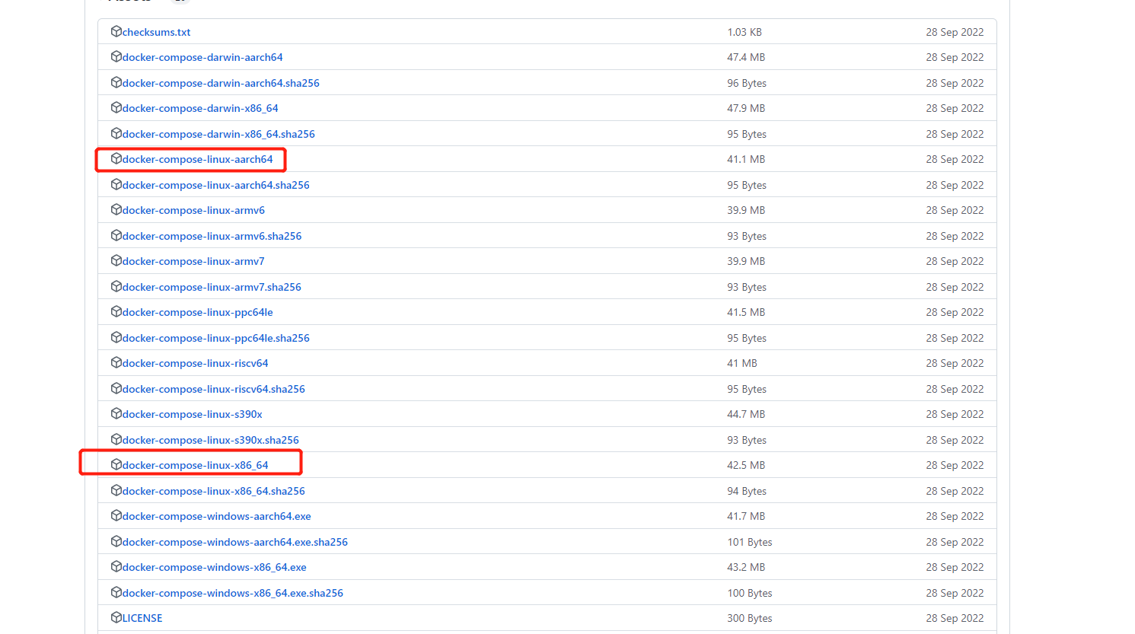Click package icon beside docker-compose-linux-ppc64le.sha256
The height and width of the screenshot is (634, 1135).
(116, 337)
